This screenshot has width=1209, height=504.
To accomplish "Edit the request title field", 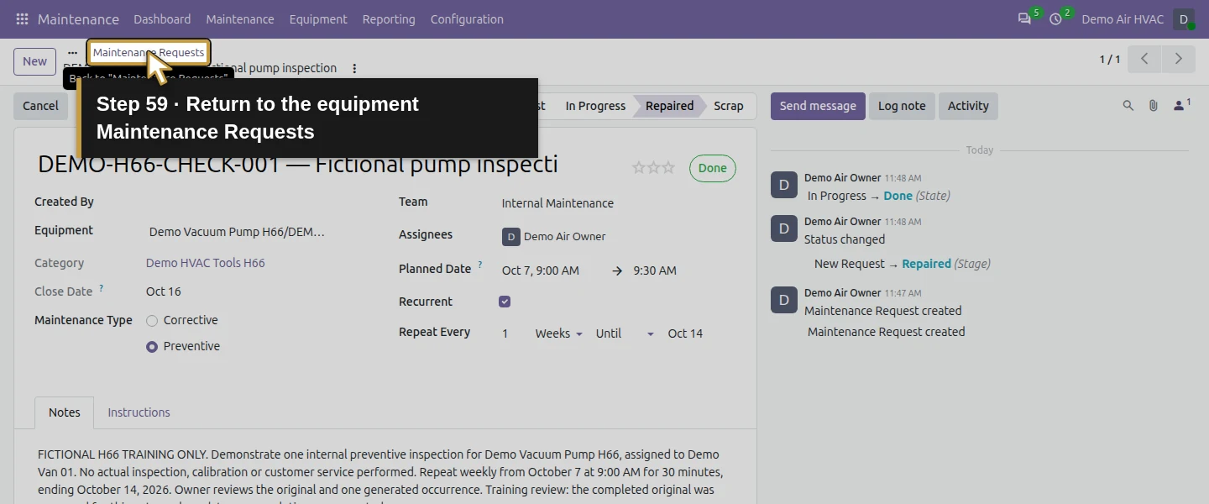I will coord(298,165).
